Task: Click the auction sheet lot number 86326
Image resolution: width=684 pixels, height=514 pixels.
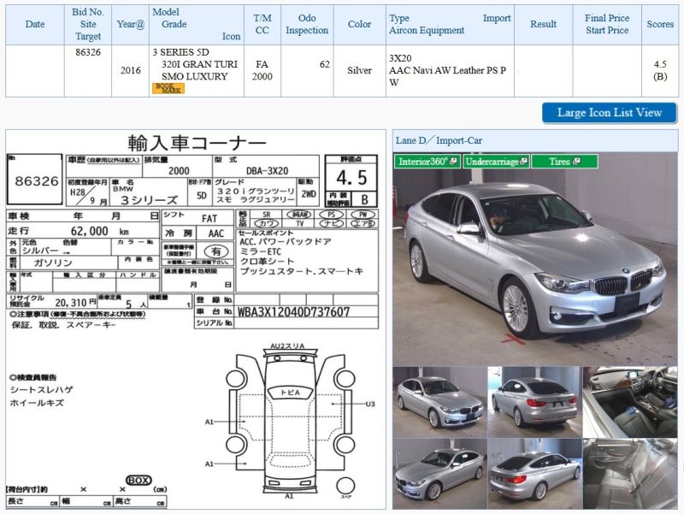Action: [x=36, y=180]
